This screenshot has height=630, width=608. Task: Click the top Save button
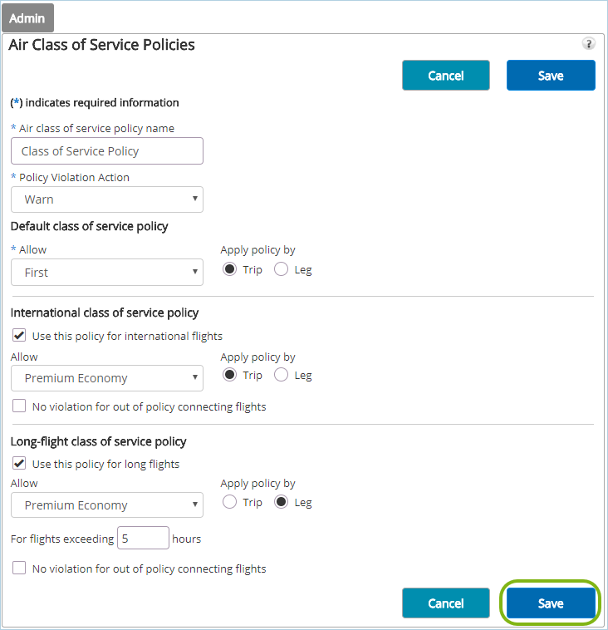(551, 76)
